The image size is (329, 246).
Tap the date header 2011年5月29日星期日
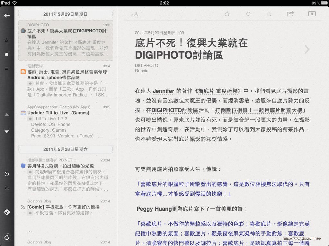[66, 14]
